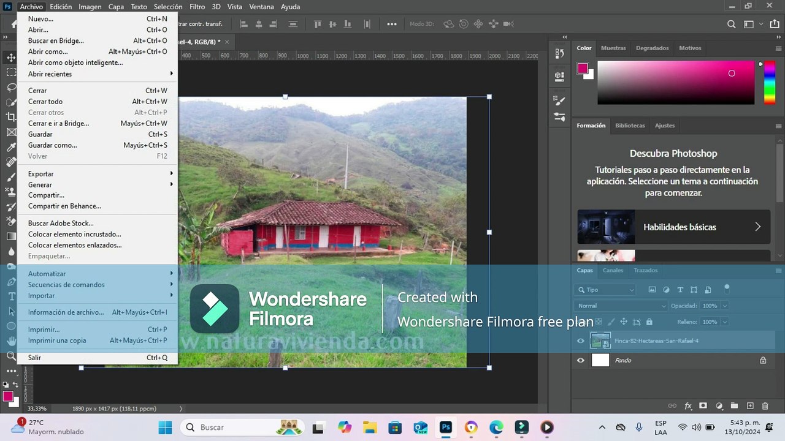Select the Gradient tool
Screen dimensions: 785x441
(x=11, y=236)
